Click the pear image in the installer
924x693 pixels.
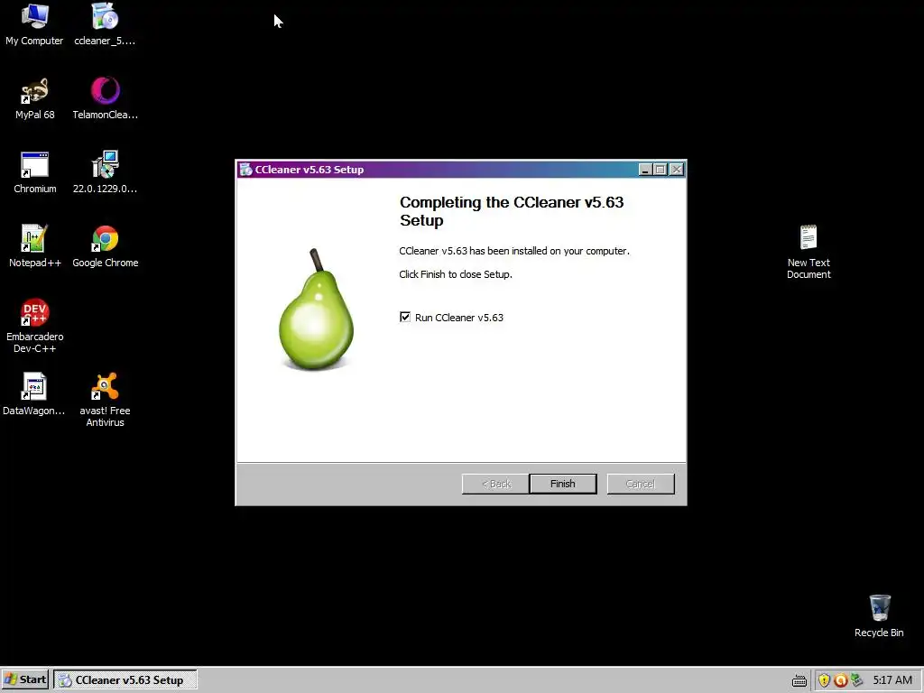(317, 310)
